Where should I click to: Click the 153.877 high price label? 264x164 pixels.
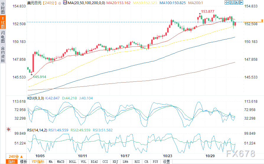point(208,12)
